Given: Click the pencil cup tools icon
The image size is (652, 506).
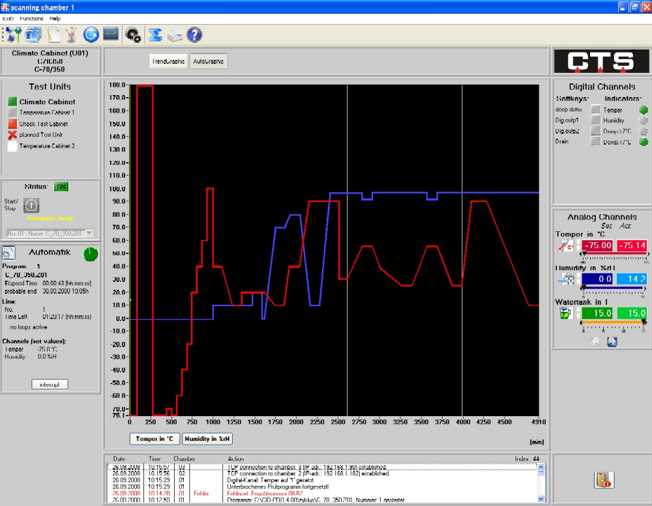Looking at the screenshot, I should (x=71, y=35).
